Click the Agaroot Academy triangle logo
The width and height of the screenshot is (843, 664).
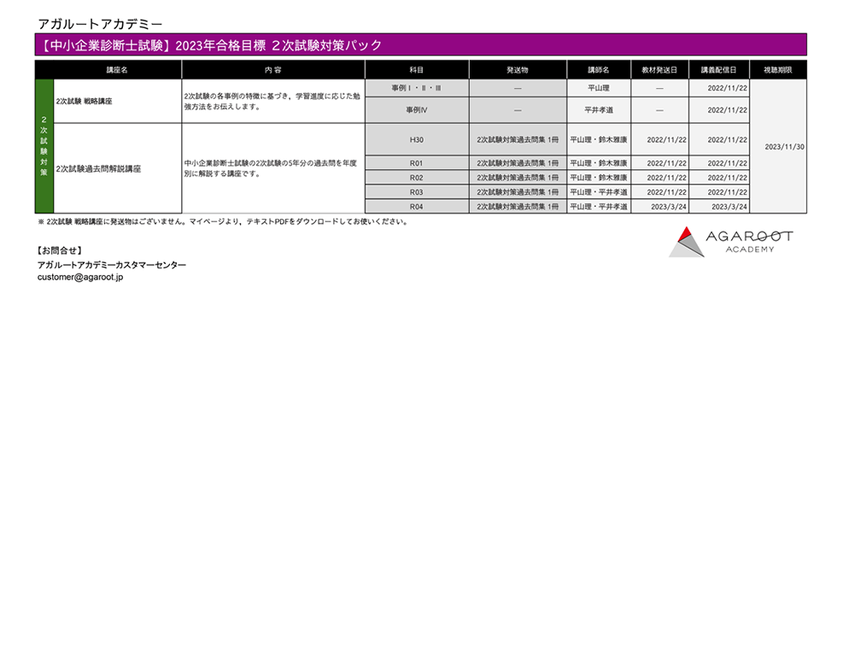687,241
